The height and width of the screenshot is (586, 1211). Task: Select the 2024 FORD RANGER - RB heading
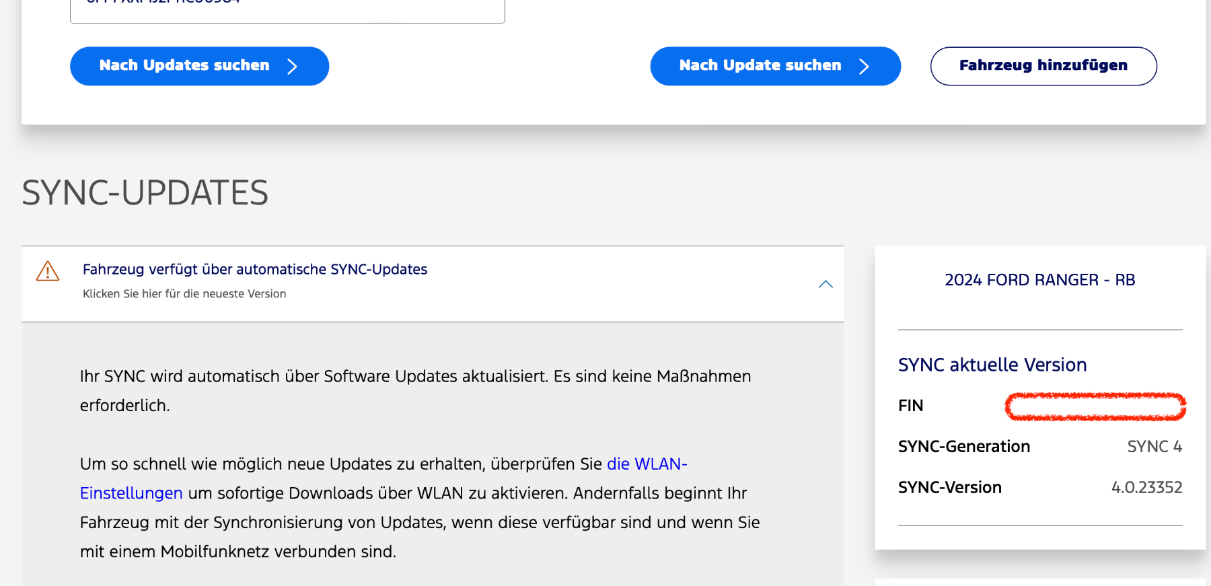pos(1039,280)
